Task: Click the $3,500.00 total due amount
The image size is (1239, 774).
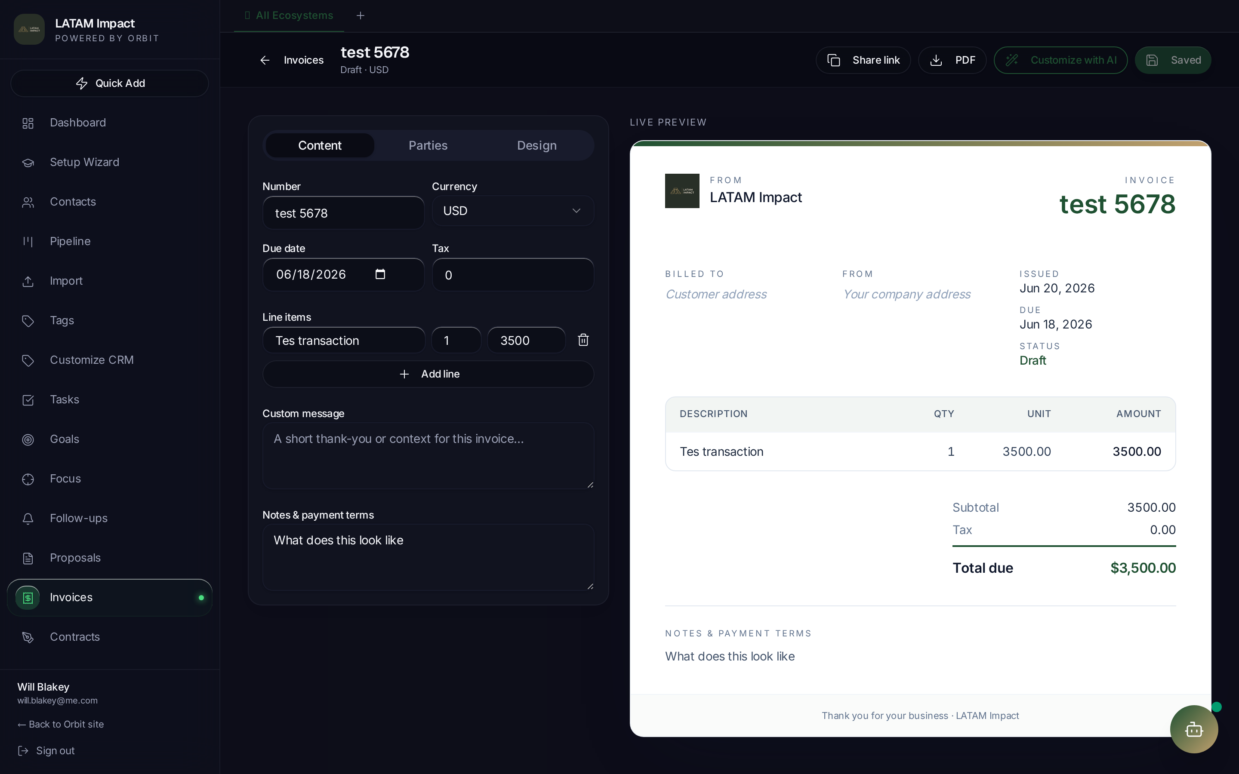Action: click(1143, 568)
